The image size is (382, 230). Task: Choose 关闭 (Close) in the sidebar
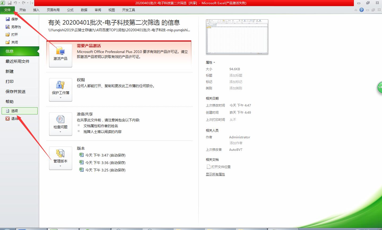pos(12,42)
